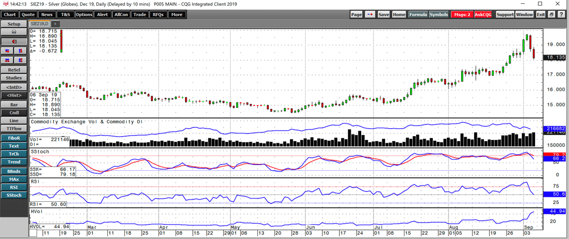
Task: Open the Studies list
Action: point(14,78)
